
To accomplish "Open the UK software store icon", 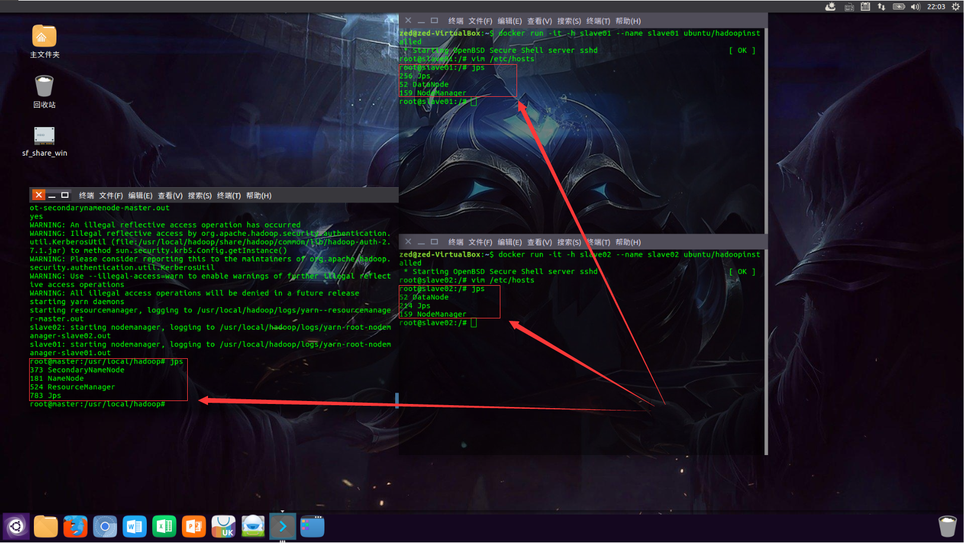I will pos(223,526).
